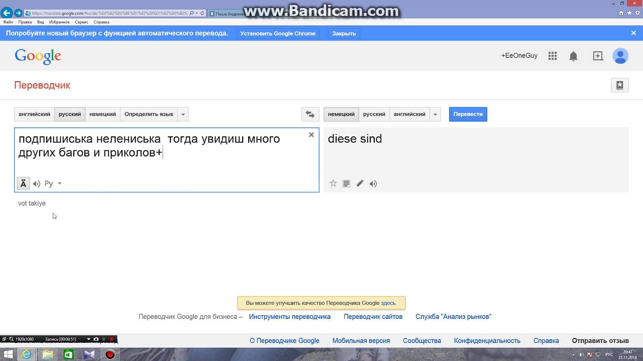
Task: Go to the Google logo
Action: coord(38,56)
